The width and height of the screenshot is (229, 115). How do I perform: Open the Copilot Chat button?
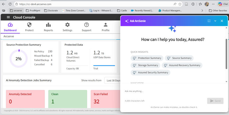(x=223, y=4)
